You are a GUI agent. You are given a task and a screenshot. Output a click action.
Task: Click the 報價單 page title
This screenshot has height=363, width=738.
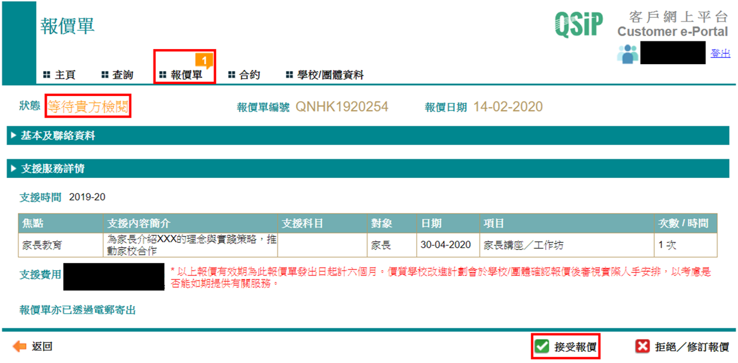coord(67,25)
